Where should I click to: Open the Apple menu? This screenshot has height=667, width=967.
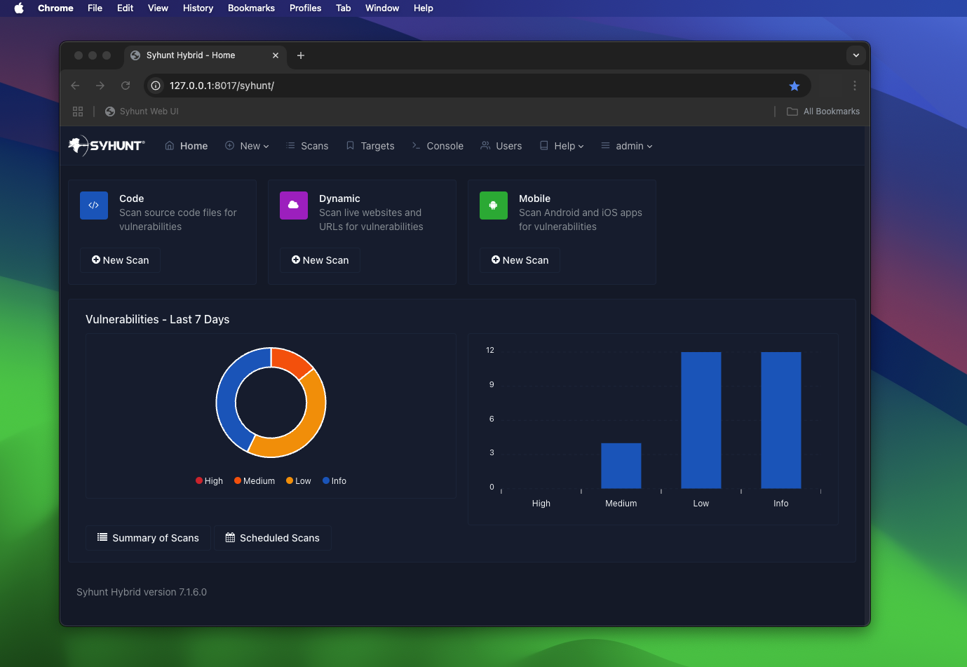coord(19,8)
